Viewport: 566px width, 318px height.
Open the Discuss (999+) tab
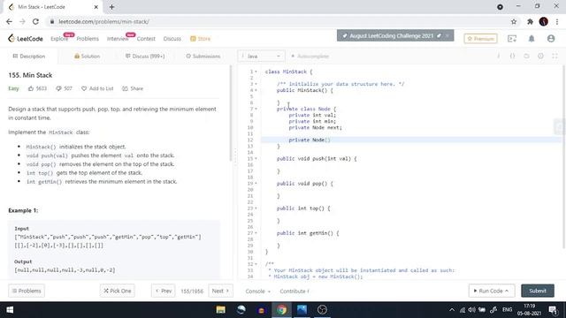pos(145,57)
